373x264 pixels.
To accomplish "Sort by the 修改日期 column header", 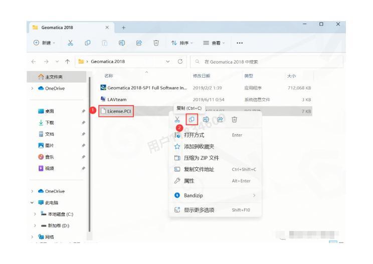I will 202,76.
